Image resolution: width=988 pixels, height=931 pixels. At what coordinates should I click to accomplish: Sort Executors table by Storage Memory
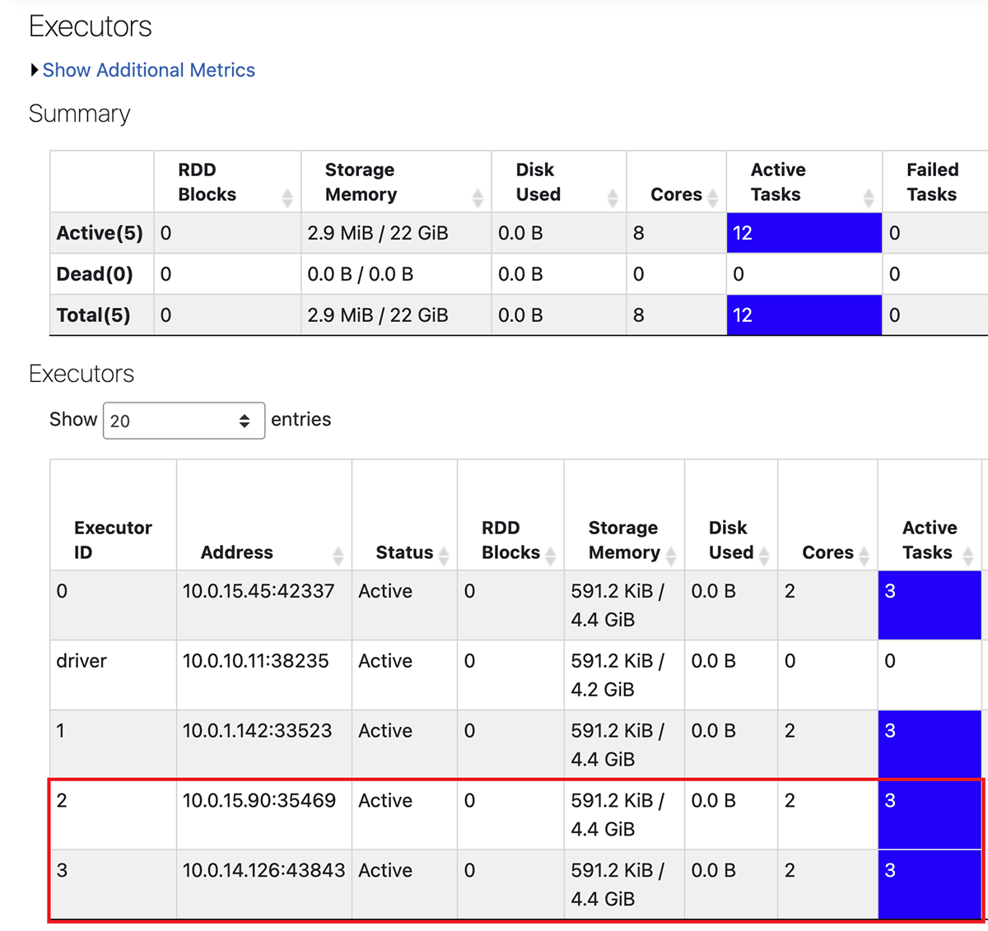pyautogui.click(x=671, y=556)
